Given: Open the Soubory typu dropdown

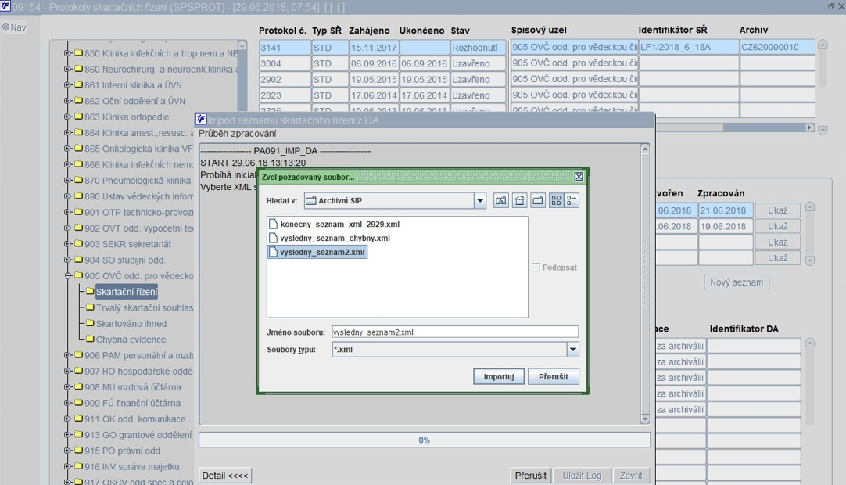Looking at the screenshot, I should [572, 350].
